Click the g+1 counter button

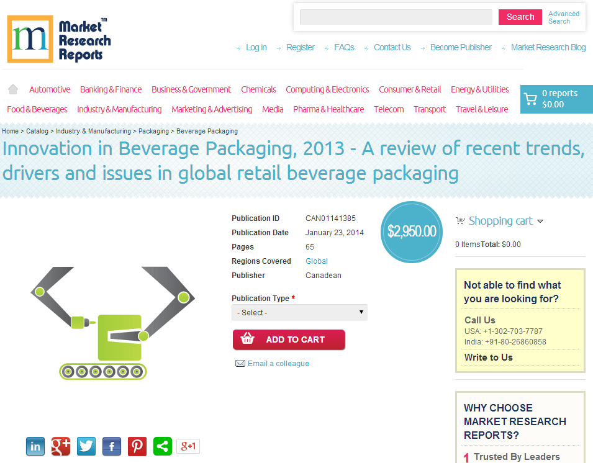click(188, 446)
